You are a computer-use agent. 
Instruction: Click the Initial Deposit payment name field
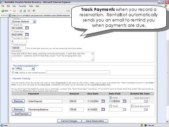pyautogui.click(x=45, y=101)
